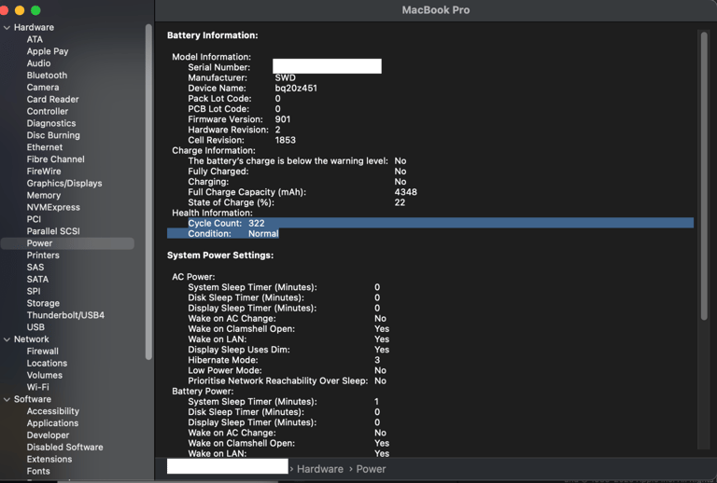Select SAS in the sidebar
Viewport: 717px width, 483px height.
(35, 268)
